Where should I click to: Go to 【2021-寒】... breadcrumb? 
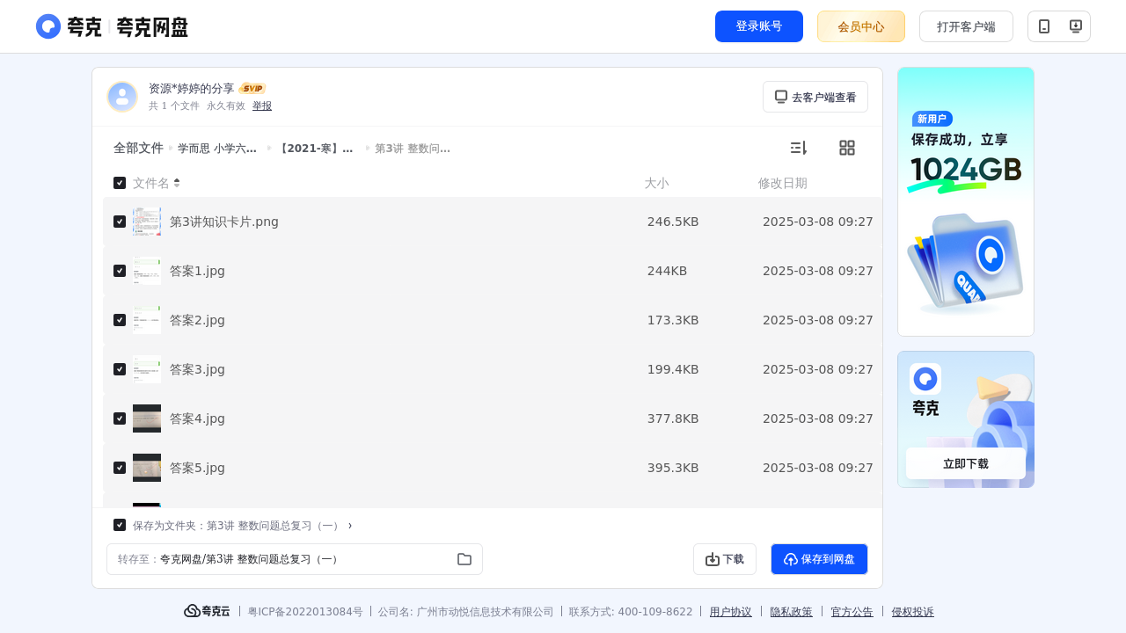click(314, 149)
